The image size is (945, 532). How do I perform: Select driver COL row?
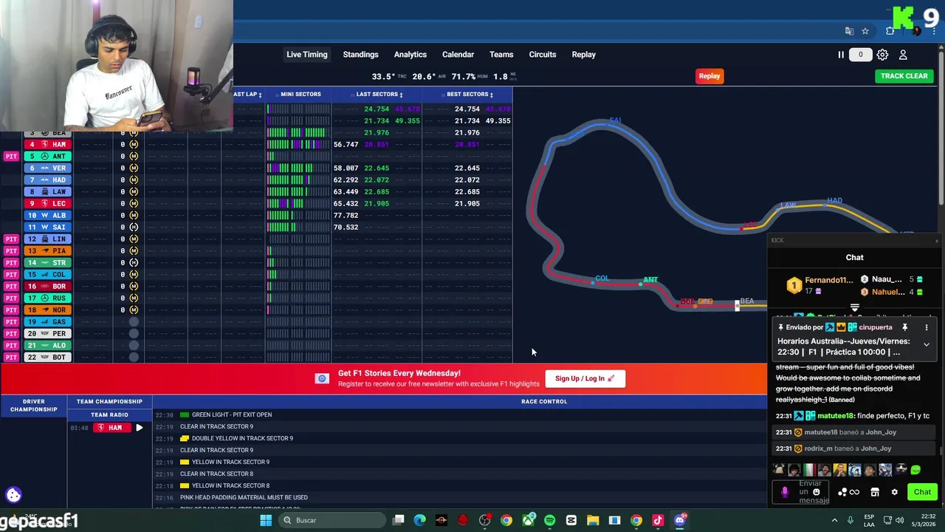click(x=48, y=274)
